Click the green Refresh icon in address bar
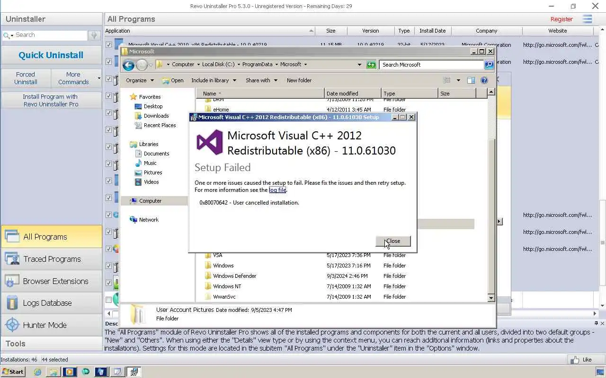606x378 pixels. (371, 65)
